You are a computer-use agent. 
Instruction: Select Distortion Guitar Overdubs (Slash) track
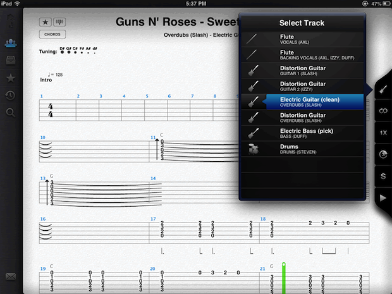pyautogui.click(x=302, y=118)
